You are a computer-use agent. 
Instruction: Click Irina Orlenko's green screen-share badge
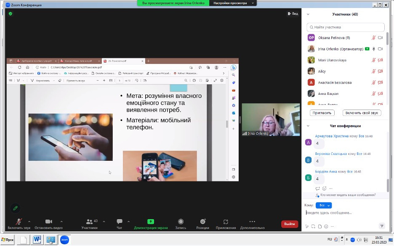[x=367, y=49]
